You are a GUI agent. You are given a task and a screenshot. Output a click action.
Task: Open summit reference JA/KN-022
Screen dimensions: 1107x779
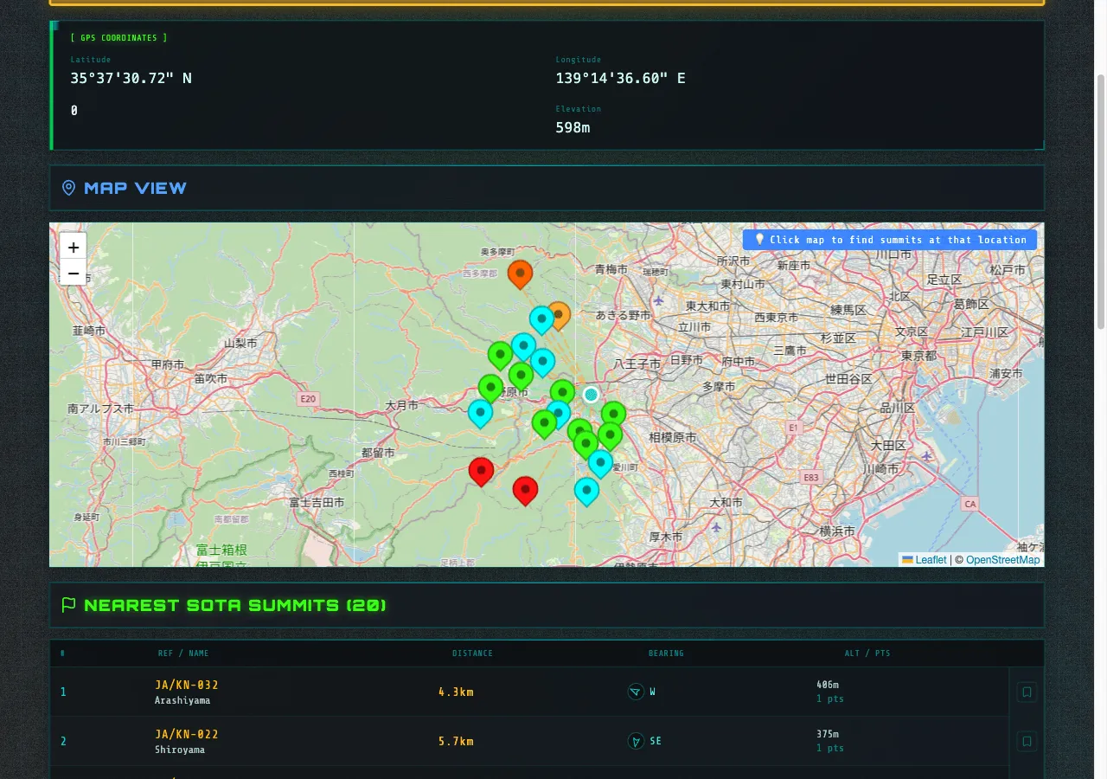point(187,735)
